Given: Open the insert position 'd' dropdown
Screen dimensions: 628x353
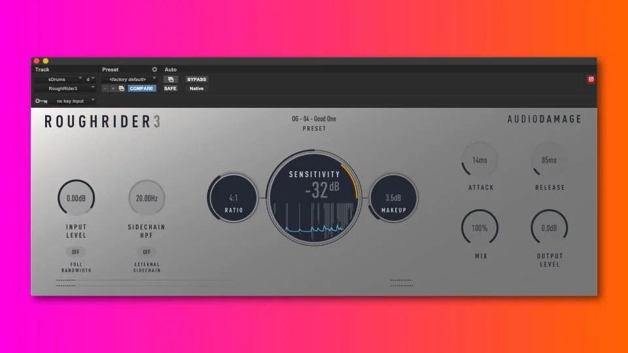Looking at the screenshot, I should tap(90, 79).
